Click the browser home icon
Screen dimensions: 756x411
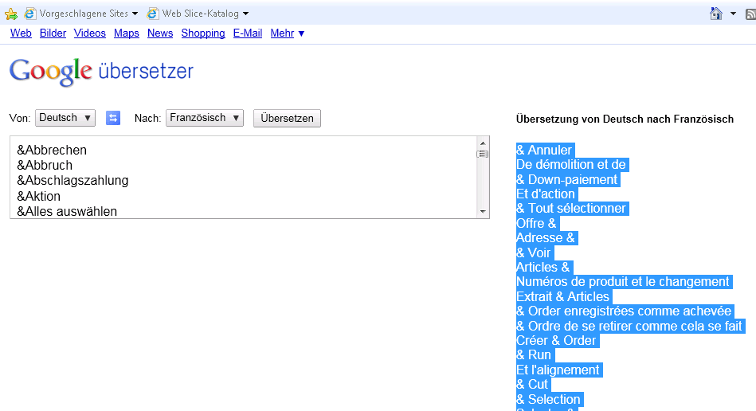[x=716, y=14]
